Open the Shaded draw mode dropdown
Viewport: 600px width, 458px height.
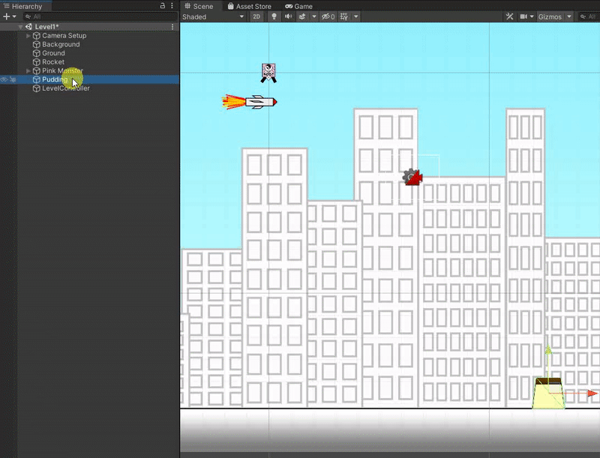tap(215, 16)
